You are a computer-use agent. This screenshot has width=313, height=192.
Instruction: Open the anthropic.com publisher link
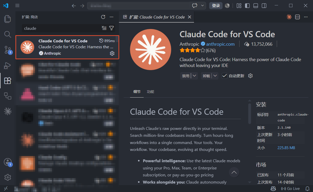click(220, 44)
